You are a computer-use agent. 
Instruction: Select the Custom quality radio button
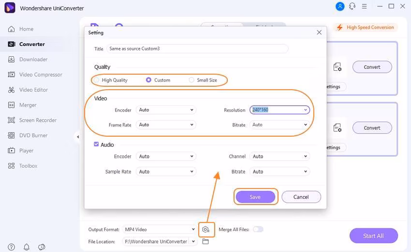148,80
